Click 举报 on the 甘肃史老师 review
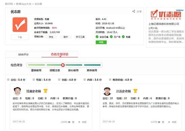The width and height of the screenshot is (185, 131). [x=84, y=122]
